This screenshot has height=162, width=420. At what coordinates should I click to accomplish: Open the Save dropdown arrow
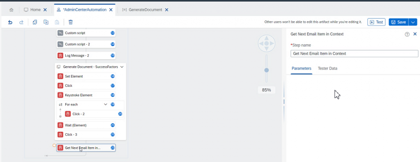[x=413, y=22]
